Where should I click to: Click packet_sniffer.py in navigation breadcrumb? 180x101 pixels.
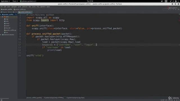20,9
